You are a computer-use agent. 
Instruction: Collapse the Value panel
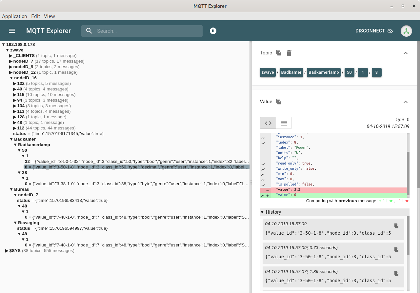[x=406, y=102]
